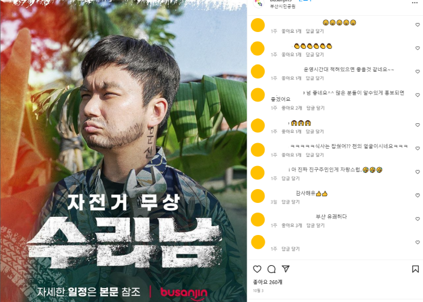Open the avatar of the 진구주민 commenter
The width and height of the screenshot is (423, 302).
(258, 173)
